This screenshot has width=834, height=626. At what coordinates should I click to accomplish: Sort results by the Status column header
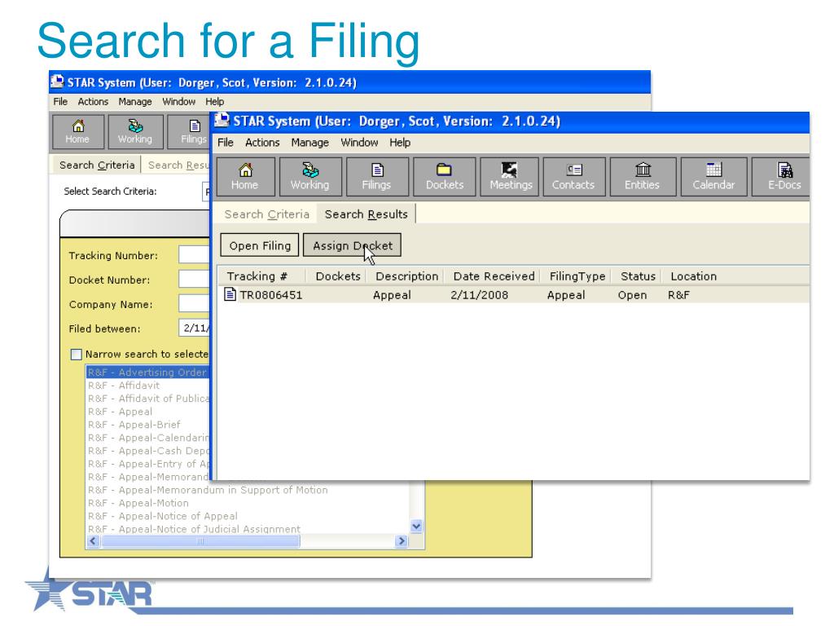[638, 276]
